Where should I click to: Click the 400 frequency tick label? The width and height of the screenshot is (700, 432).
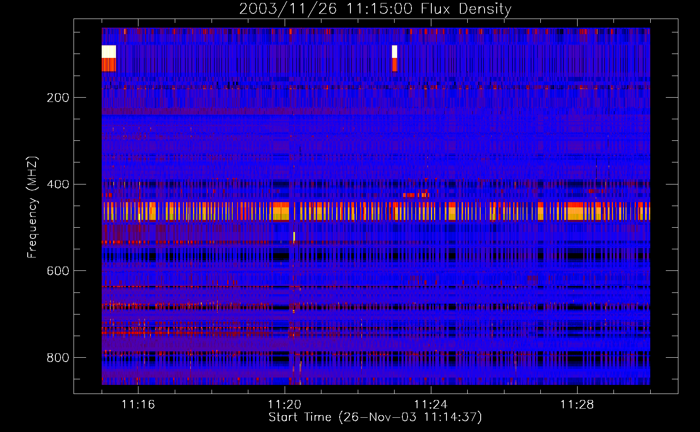click(x=58, y=184)
